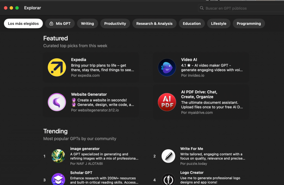Minimize the Explorar window
The image size is (284, 185).
(x=11, y=8)
